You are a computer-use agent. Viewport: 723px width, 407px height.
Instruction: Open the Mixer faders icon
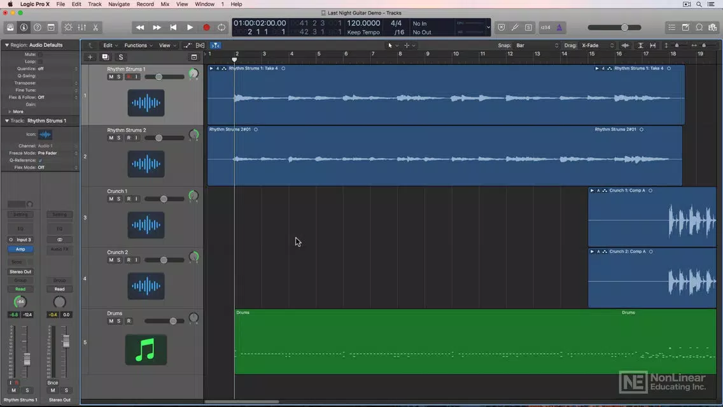click(x=82, y=27)
